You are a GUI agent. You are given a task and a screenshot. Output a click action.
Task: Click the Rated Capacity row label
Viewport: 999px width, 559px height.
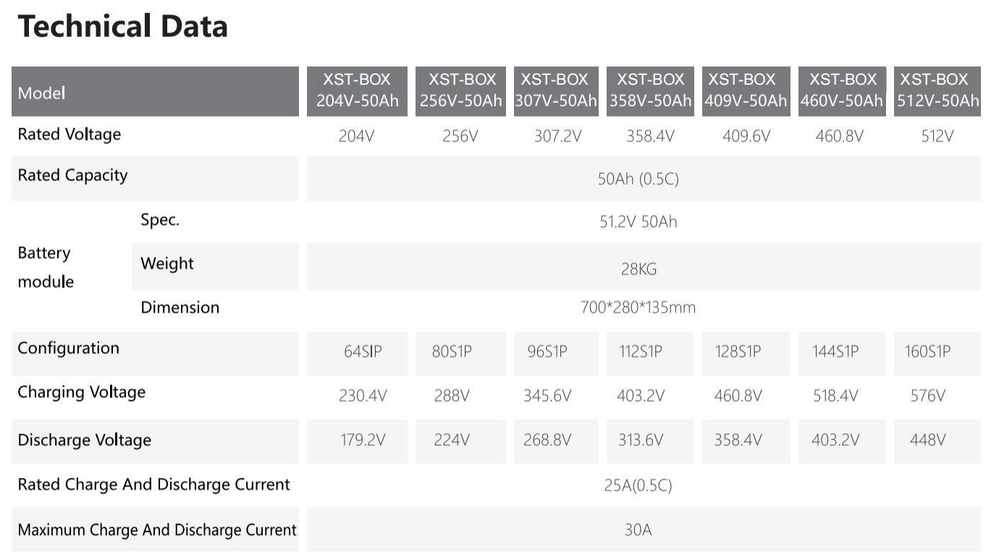pyautogui.click(x=72, y=176)
